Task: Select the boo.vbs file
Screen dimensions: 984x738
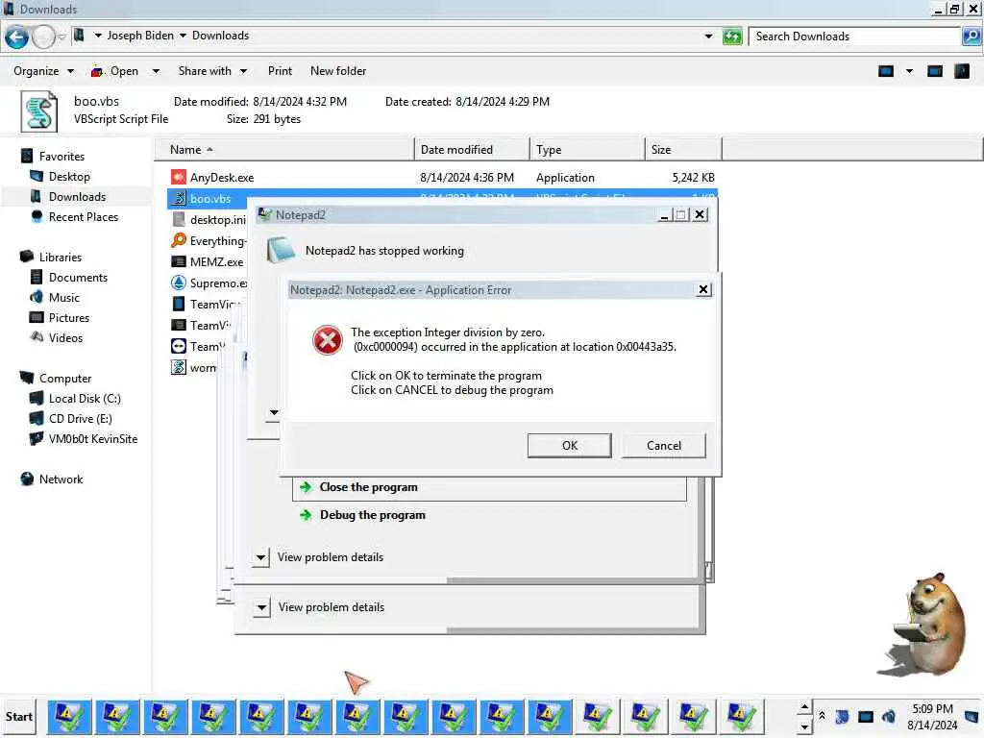Action: [209, 199]
